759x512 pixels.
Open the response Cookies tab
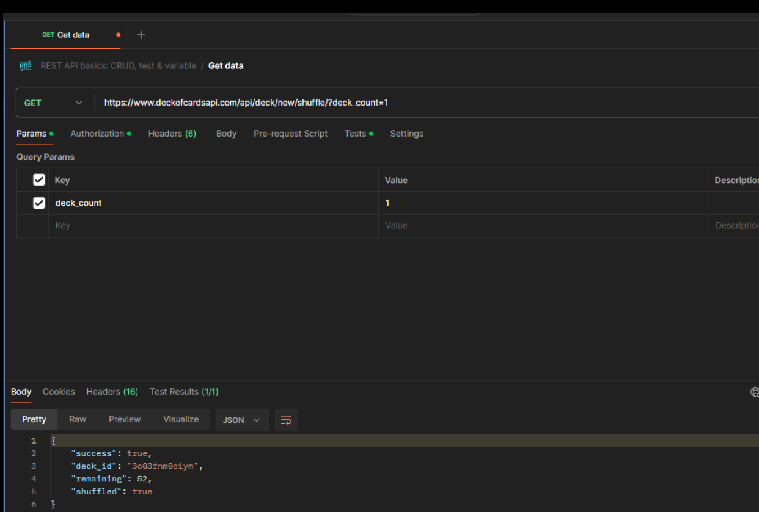pyautogui.click(x=59, y=392)
